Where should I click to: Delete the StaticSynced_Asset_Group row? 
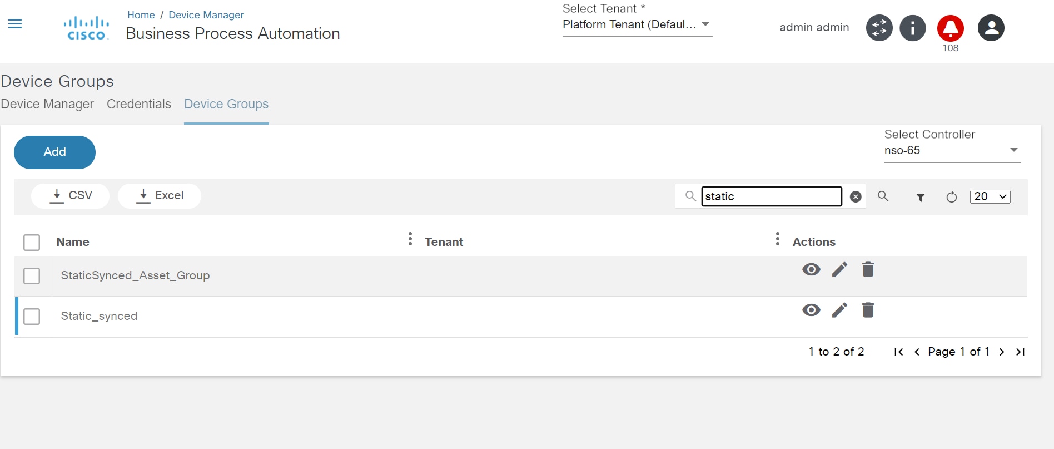868,270
